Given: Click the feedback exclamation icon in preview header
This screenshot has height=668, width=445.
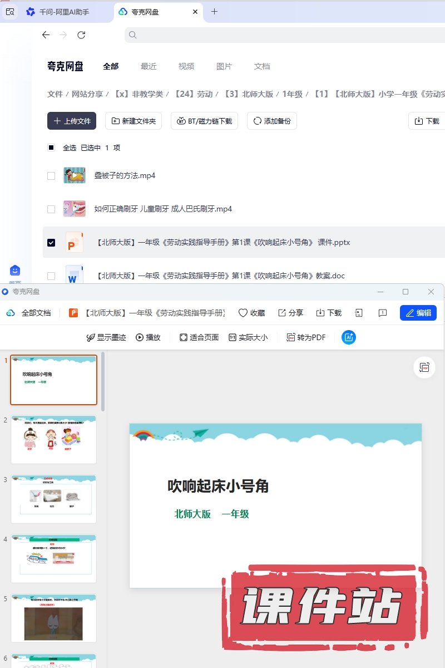Looking at the screenshot, I should [383, 313].
